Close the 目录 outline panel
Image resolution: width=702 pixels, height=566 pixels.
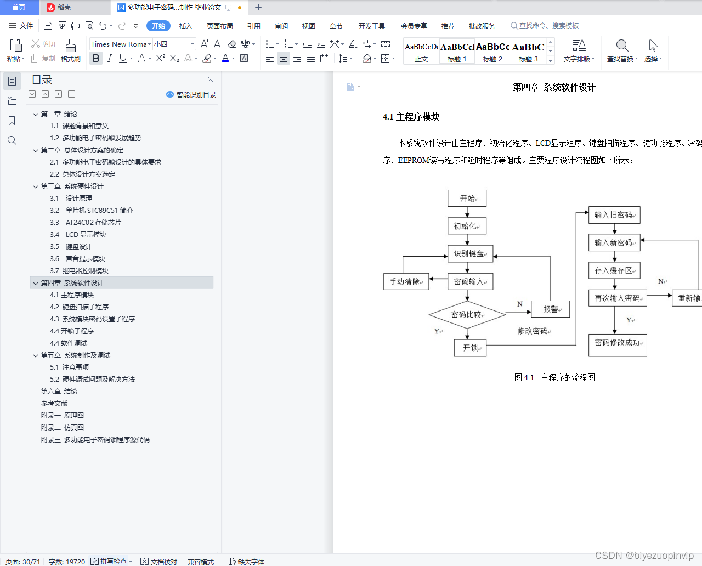210,80
